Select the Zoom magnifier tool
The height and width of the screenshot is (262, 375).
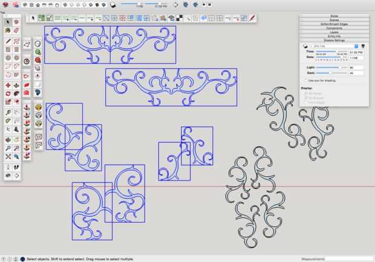8,148
